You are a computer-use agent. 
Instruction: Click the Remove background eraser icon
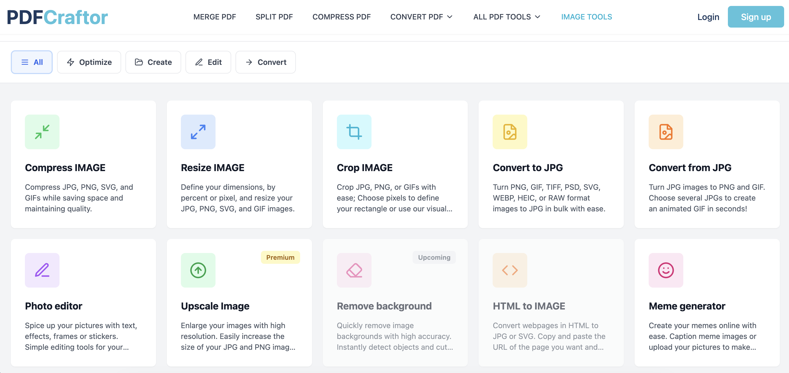click(x=354, y=270)
